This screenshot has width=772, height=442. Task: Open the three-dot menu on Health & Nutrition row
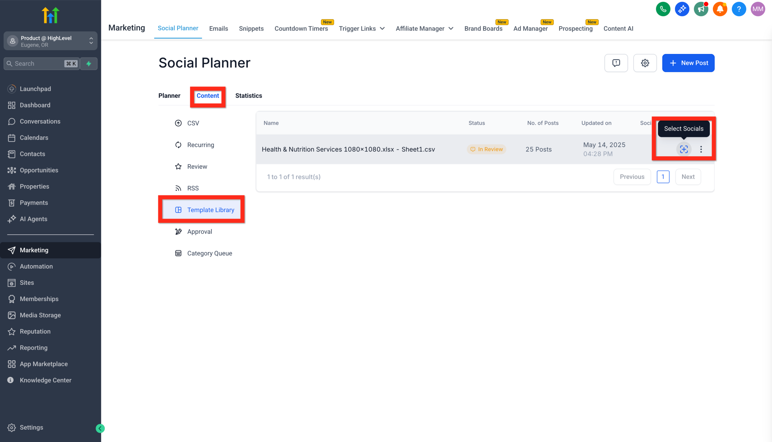(x=701, y=149)
